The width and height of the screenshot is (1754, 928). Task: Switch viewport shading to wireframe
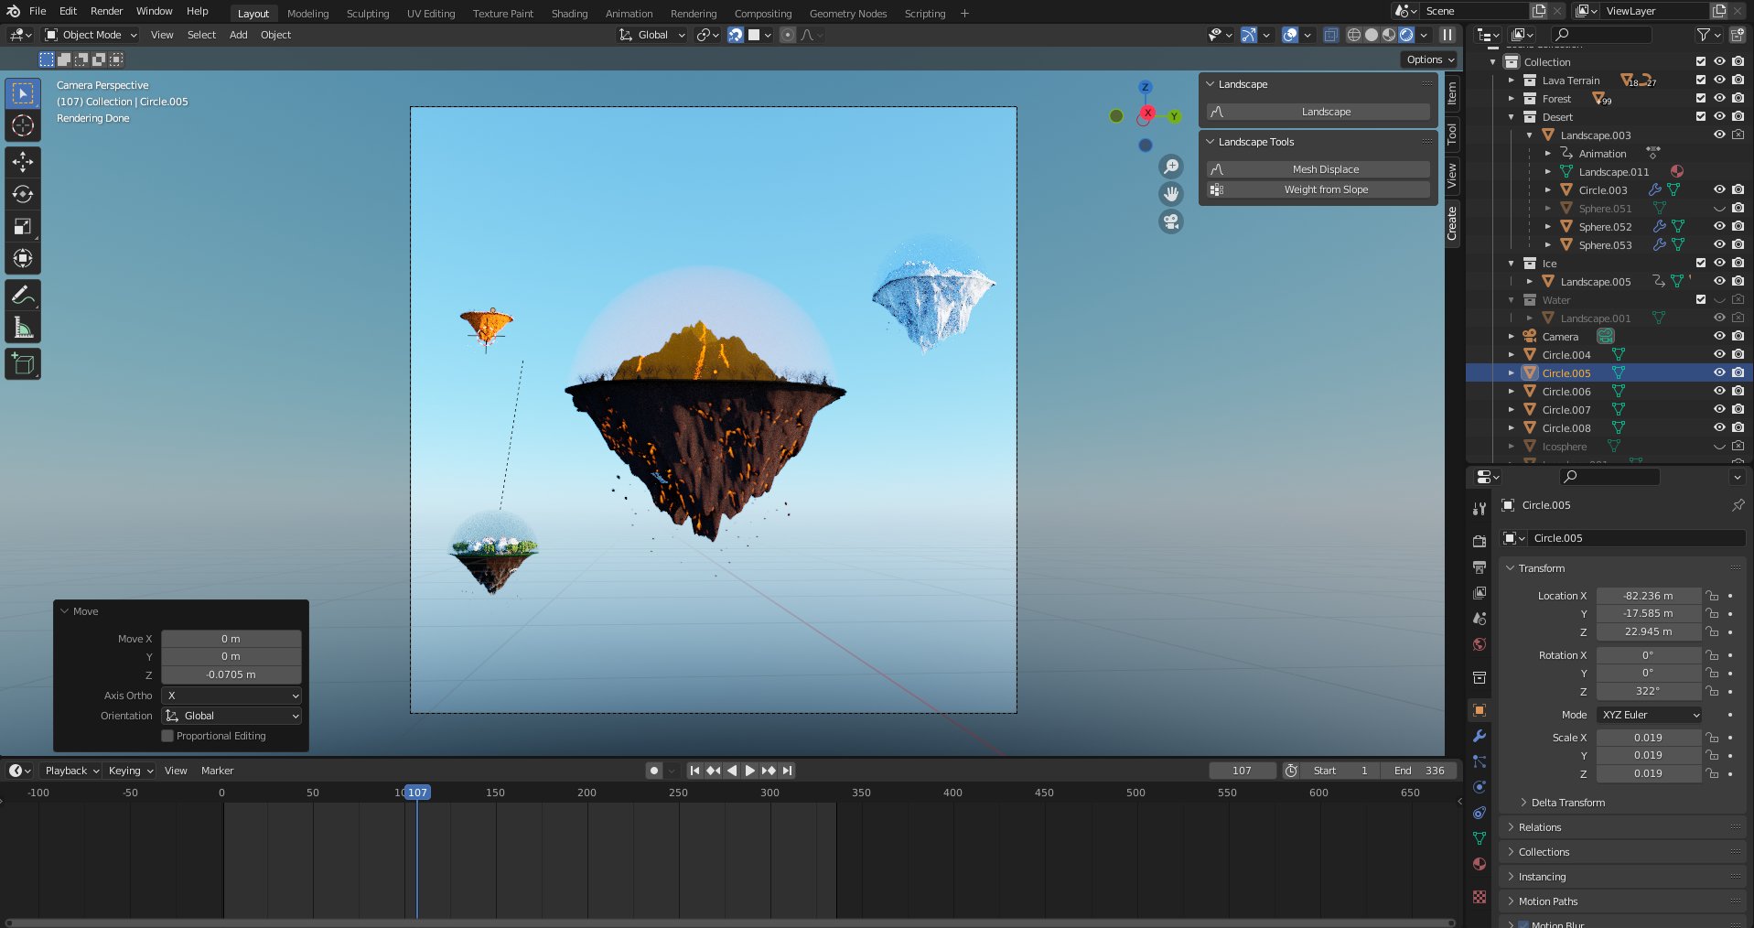1354,35
